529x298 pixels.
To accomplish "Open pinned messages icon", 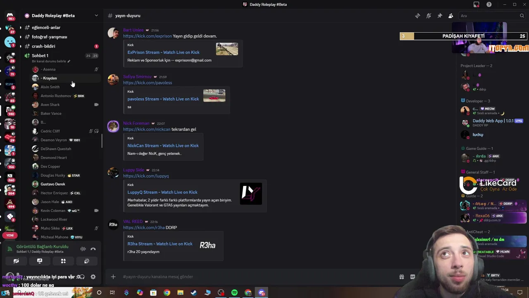I will (x=440, y=16).
